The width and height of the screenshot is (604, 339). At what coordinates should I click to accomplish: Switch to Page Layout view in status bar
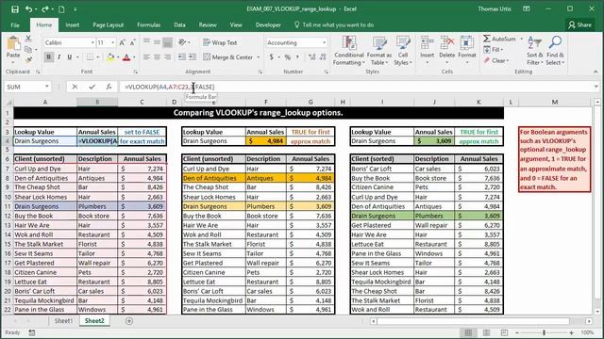coord(487,332)
